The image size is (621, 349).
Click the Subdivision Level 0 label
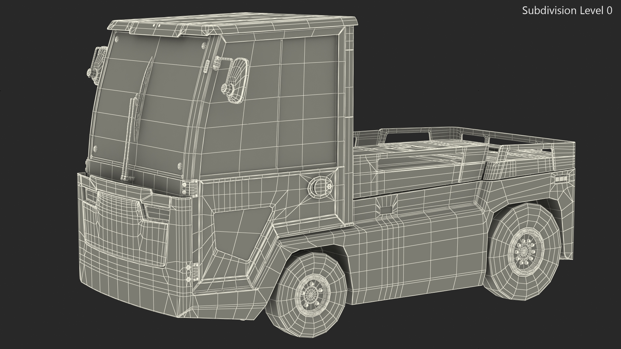click(567, 11)
